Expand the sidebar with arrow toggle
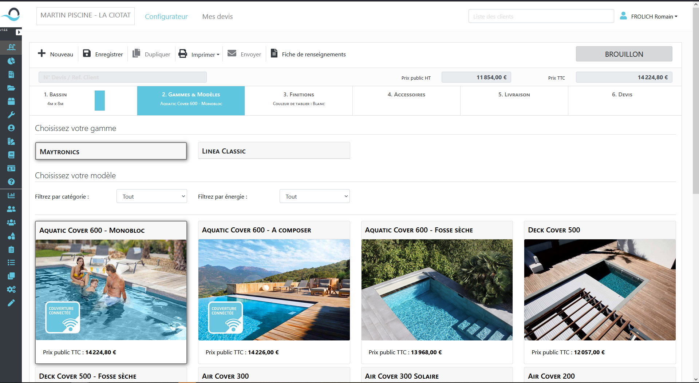Viewport: 699px width, 383px height. pyautogui.click(x=19, y=32)
